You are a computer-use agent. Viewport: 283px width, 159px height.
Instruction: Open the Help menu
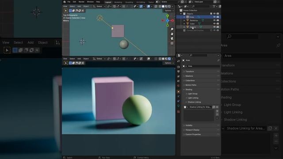pyautogui.click(x=98, y=2)
